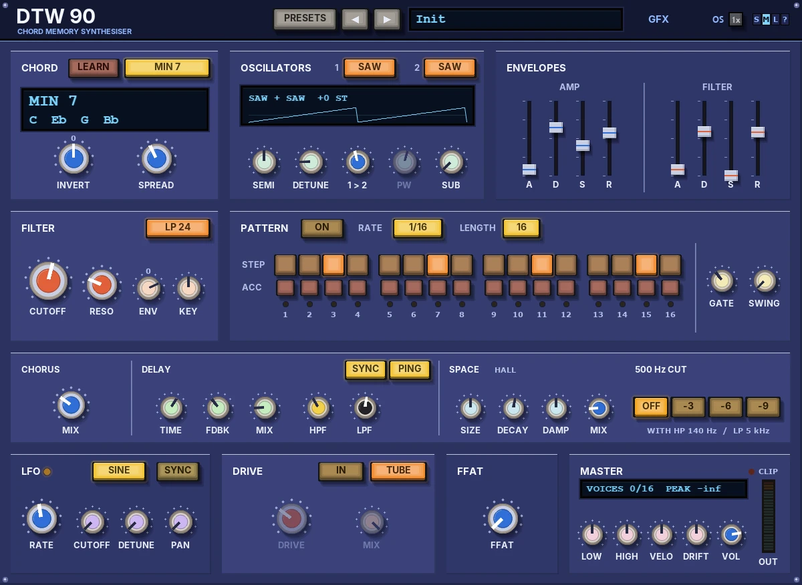Toggle GFX option

point(658,19)
